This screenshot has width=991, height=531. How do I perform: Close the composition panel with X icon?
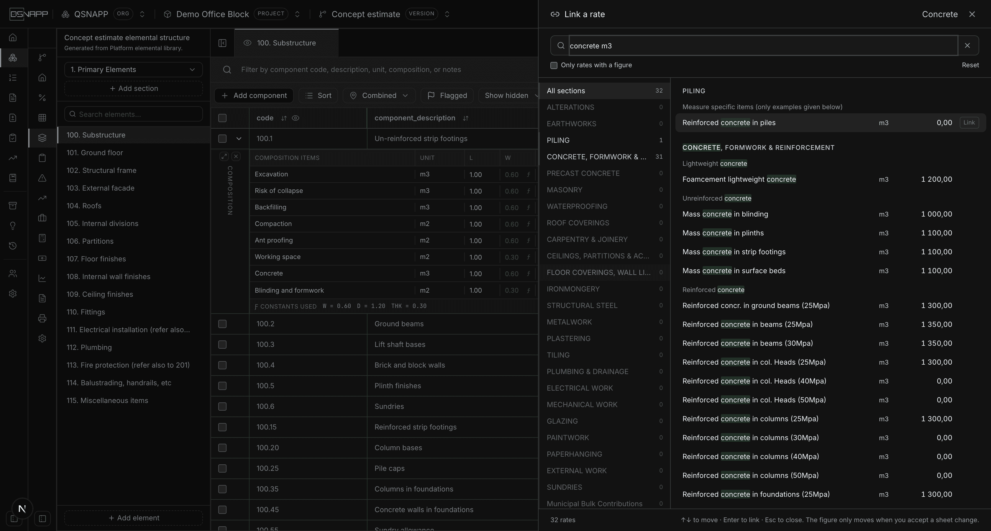click(x=236, y=156)
